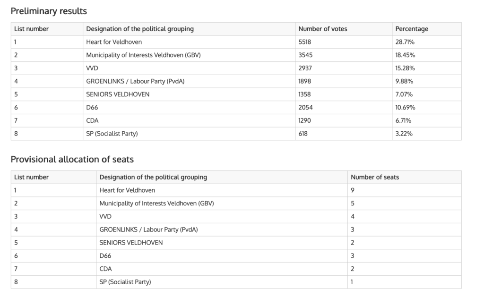Click the "Provisional allocation of seats" heading
The image size is (484, 297).
click(x=72, y=159)
